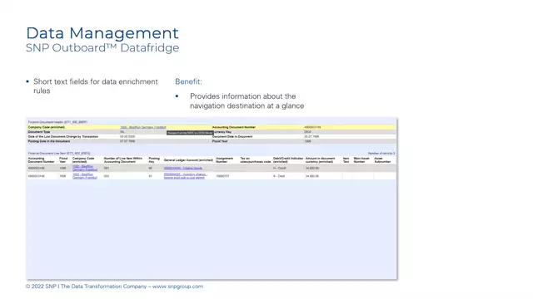The width and height of the screenshot is (533, 299).
Task: Click the Debit/Credit Indicator (enriched) column header
Action: [x=288, y=160]
